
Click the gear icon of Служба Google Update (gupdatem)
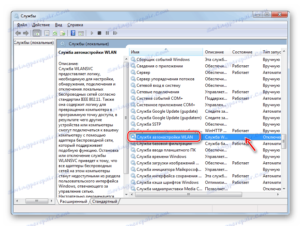point(133,118)
